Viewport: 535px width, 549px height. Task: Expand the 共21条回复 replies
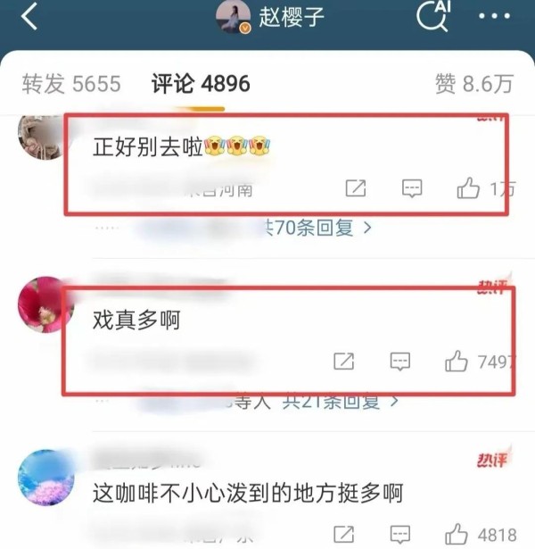coord(341,401)
